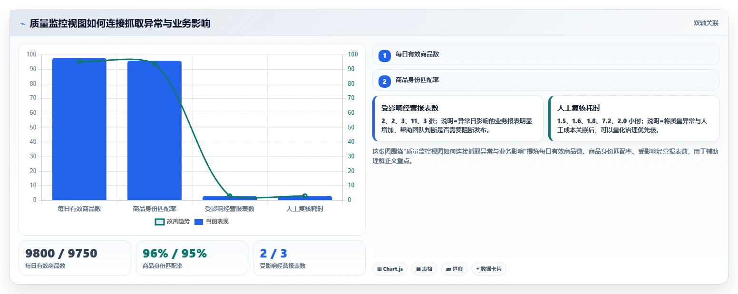The width and height of the screenshot is (738, 294).
Task: Click the 每日有效商品数 blue bar
Action: [x=79, y=129]
